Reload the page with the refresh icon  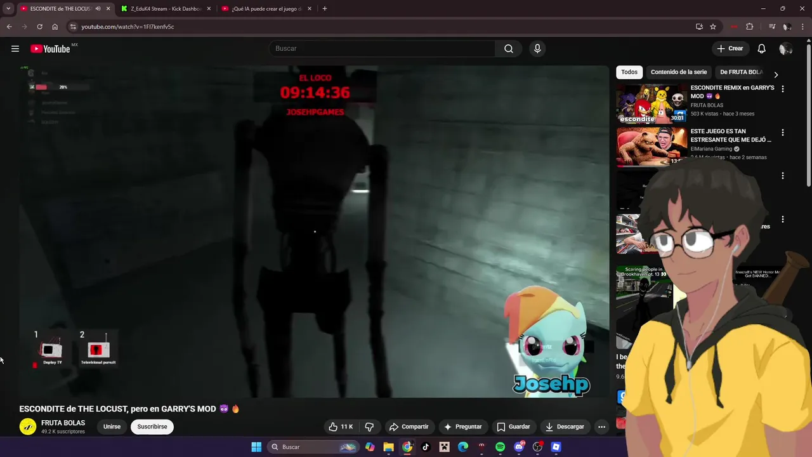click(x=39, y=27)
